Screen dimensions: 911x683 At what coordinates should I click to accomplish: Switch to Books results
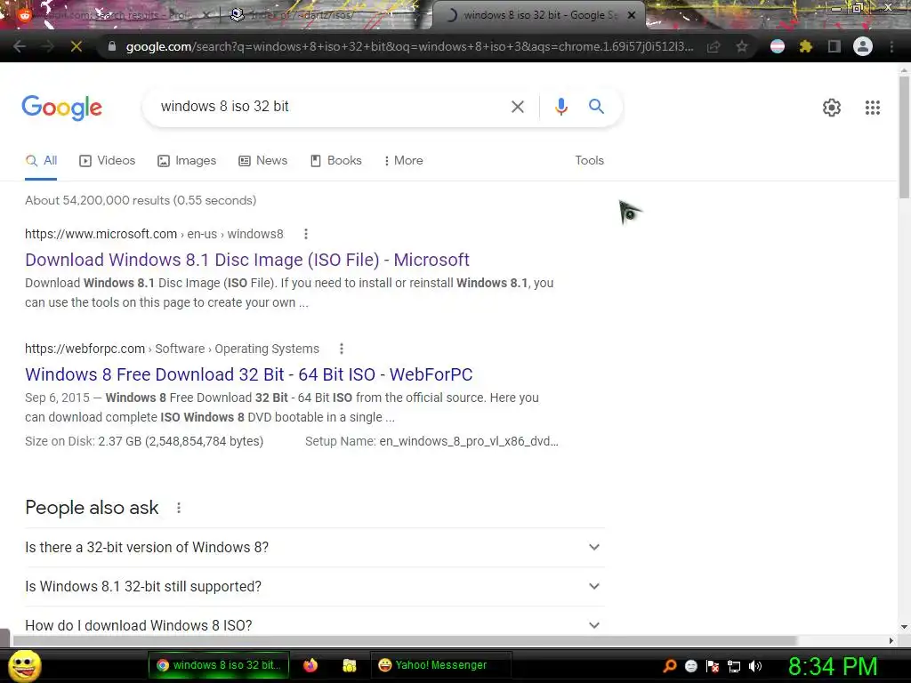(336, 160)
